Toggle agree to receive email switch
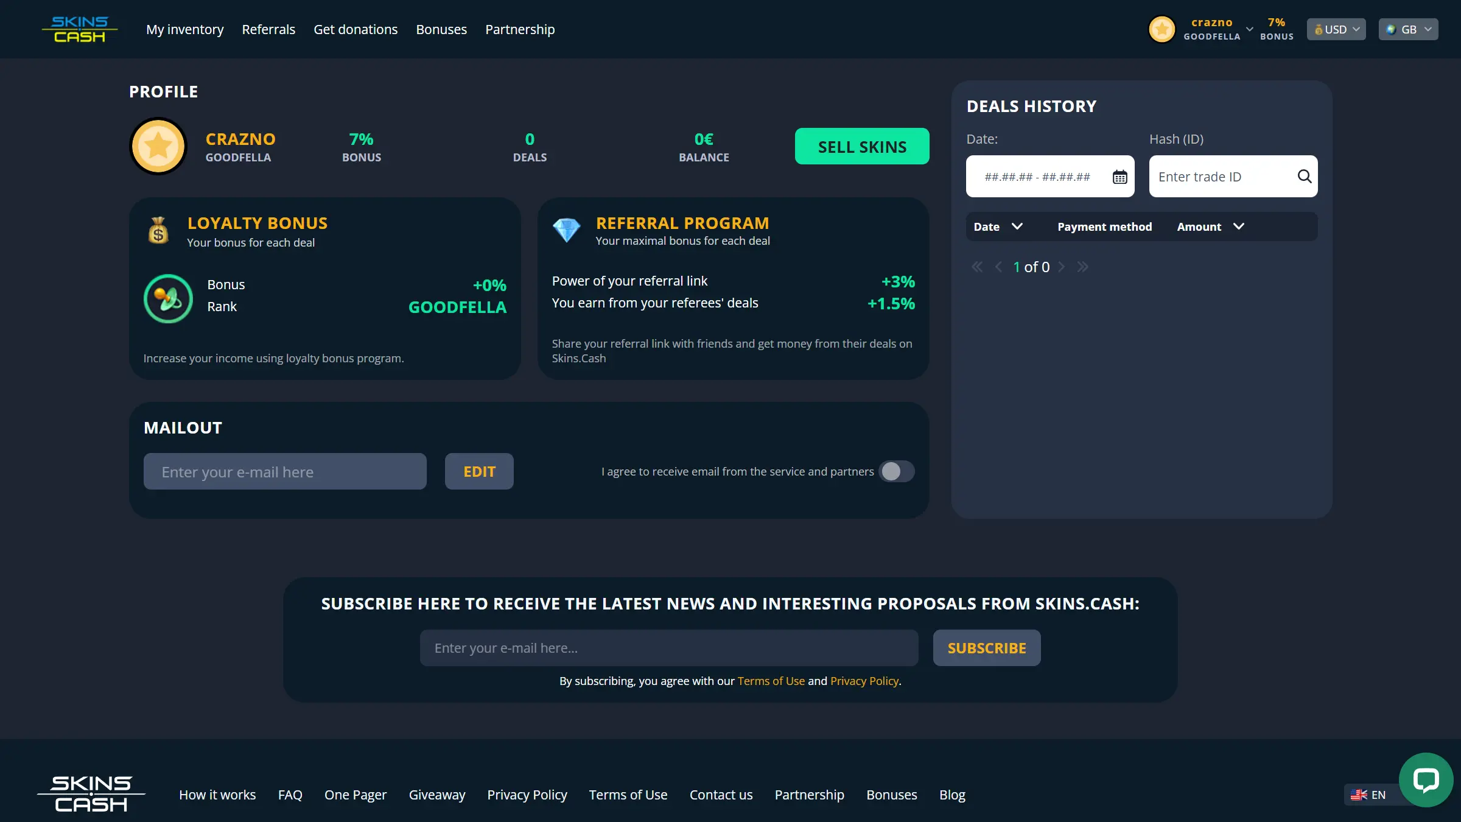Screen dimensions: 1461x822 [896, 471]
